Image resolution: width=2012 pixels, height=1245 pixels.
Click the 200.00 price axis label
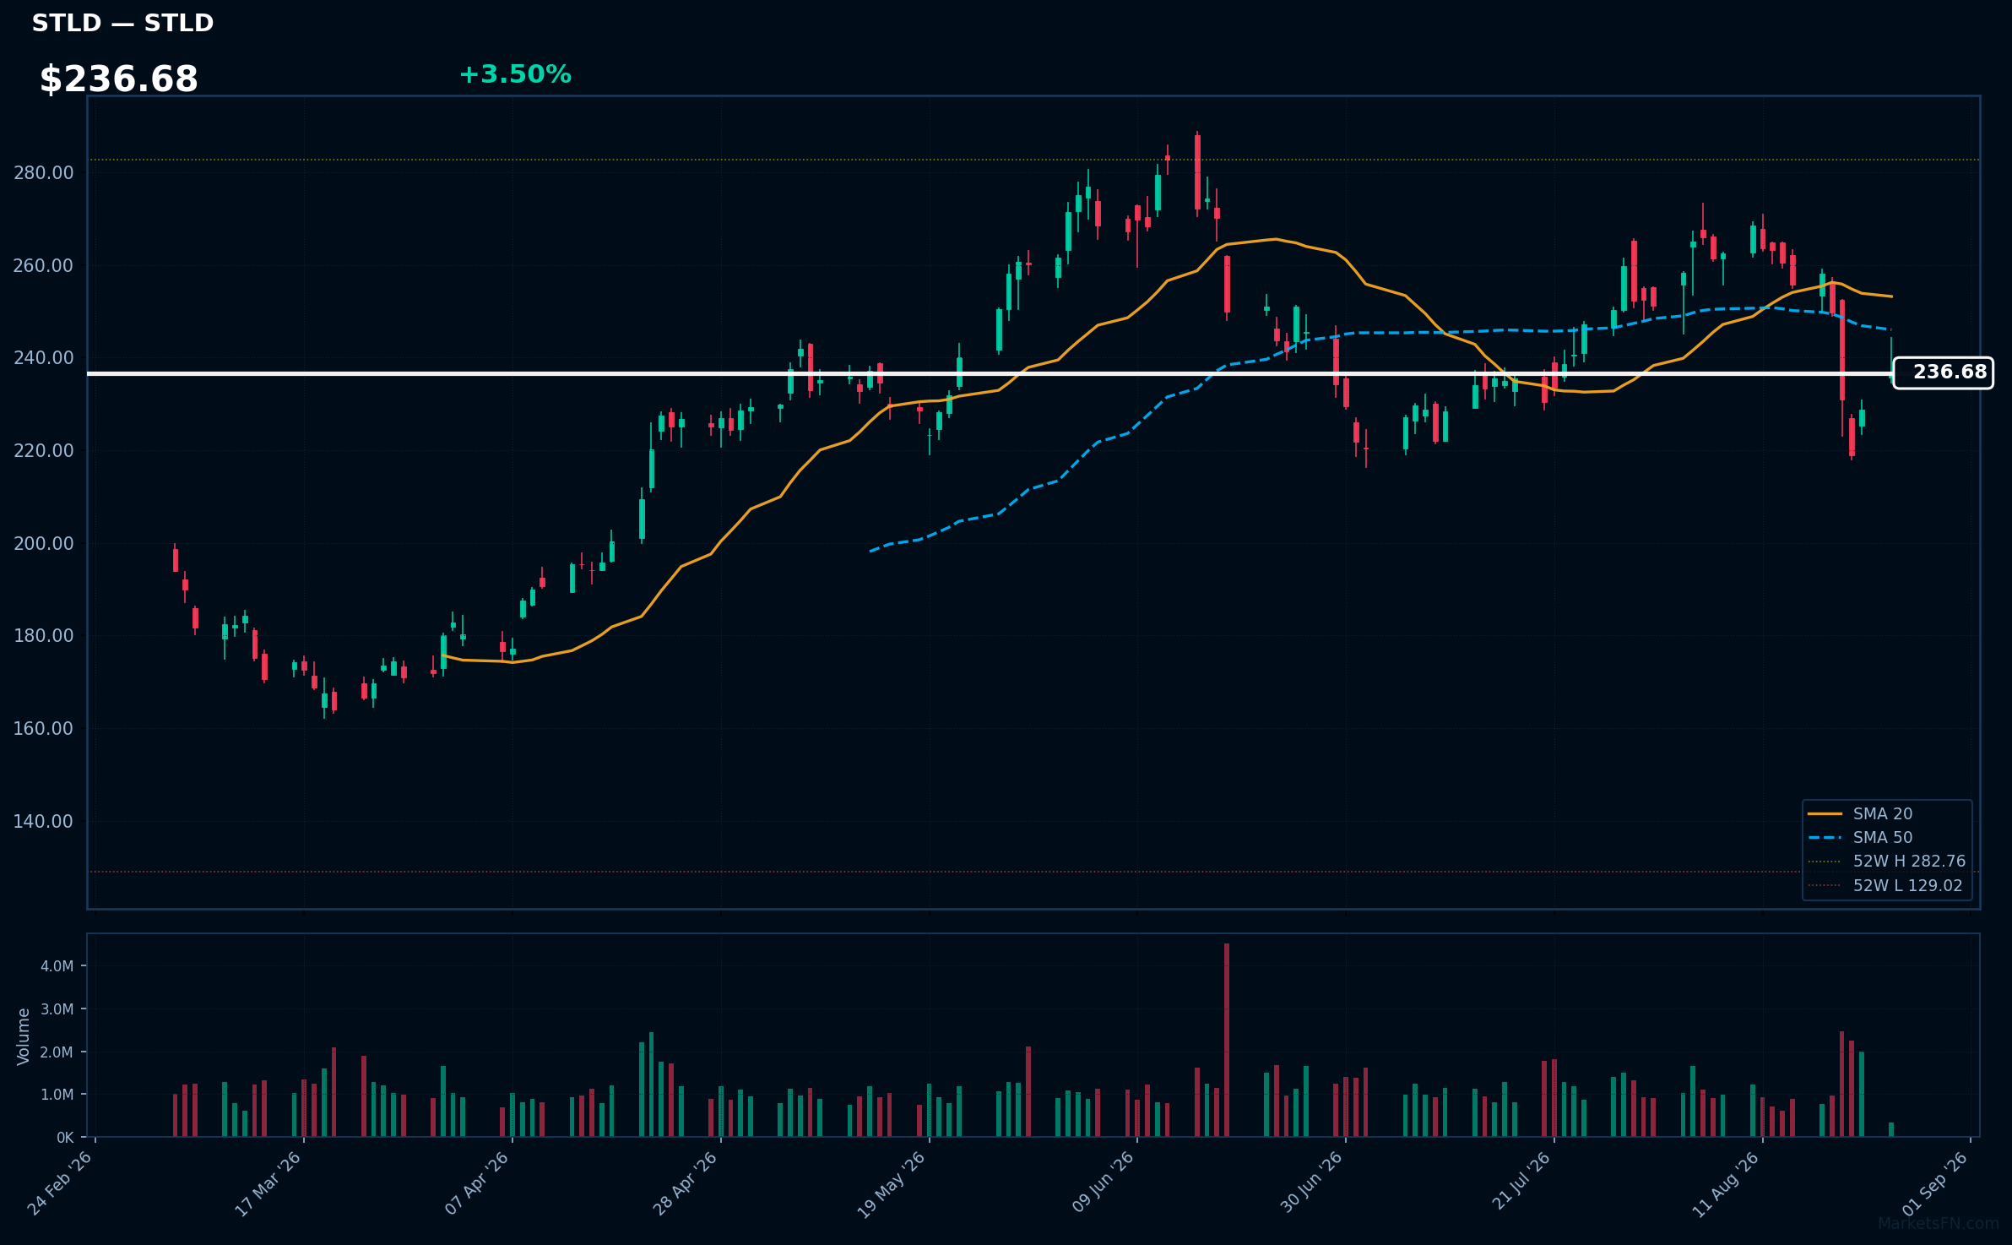point(44,544)
